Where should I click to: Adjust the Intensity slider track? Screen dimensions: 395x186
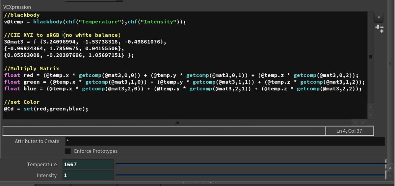tap(250, 175)
